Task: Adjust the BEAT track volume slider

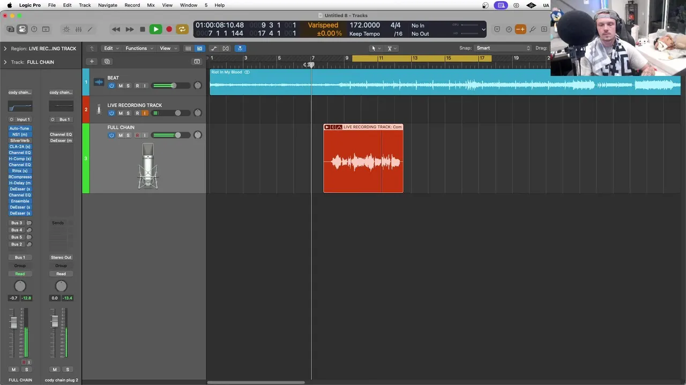Action: point(173,86)
